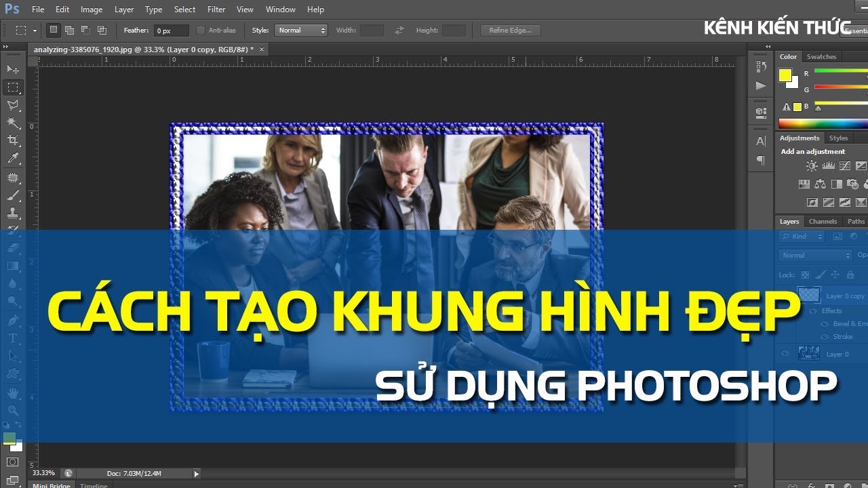Select the Rectangular Marquee tool in toolbox
This screenshot has height=488, width=868.
(13, 87)
